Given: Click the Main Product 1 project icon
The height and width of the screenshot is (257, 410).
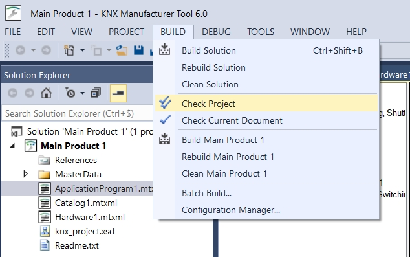Looking at the screenshot, I should 30,146.
